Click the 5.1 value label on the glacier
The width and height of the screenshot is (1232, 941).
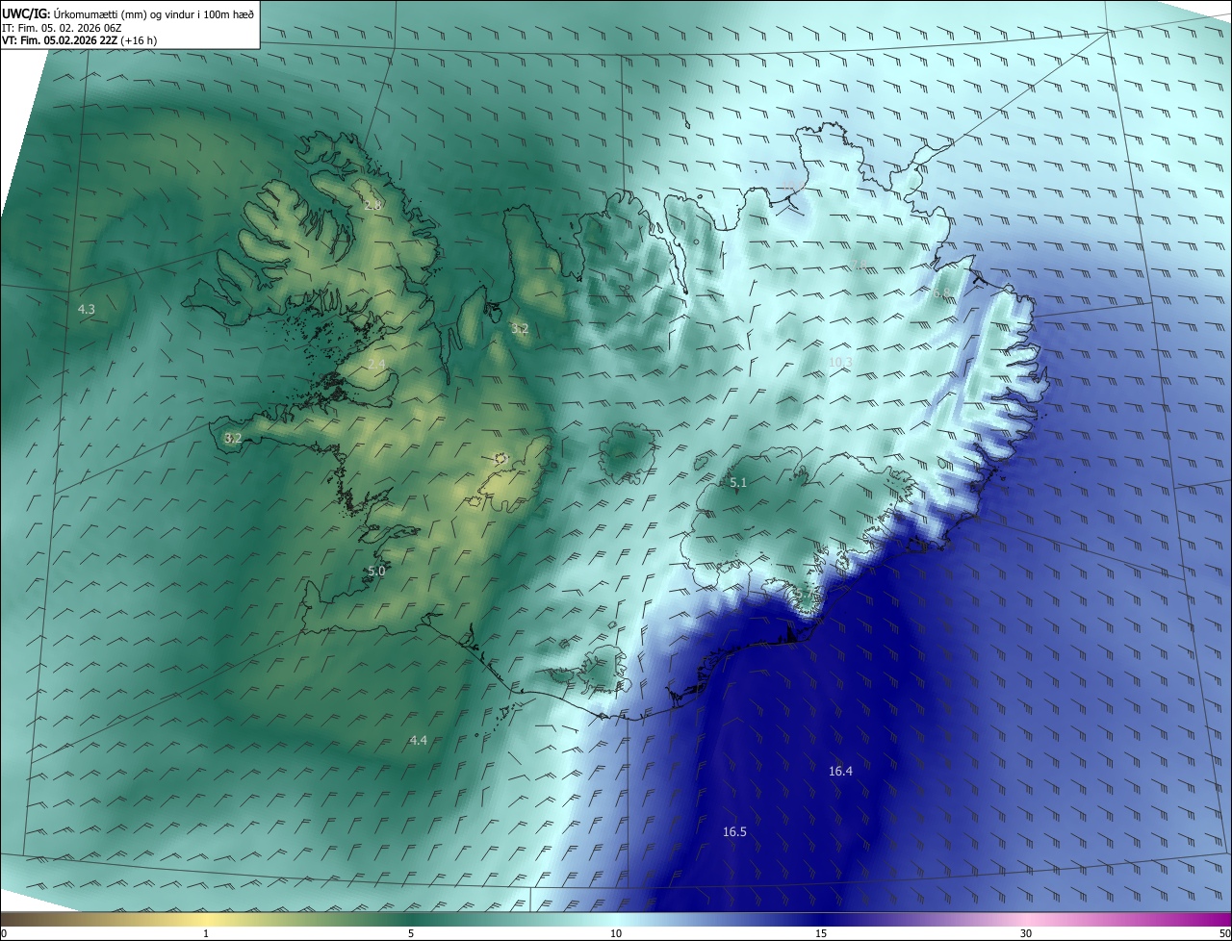[x=738, y=483]
